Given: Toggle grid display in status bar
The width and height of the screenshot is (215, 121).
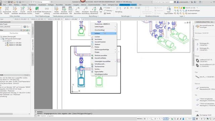Looking at the screenshot, I should click(x=145, y=119).
